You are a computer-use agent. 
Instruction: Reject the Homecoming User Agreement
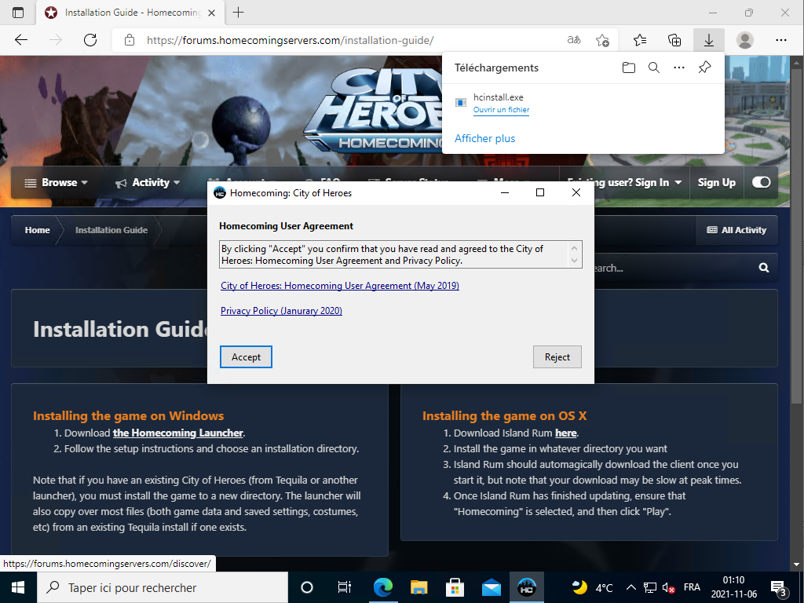(557, 357)
